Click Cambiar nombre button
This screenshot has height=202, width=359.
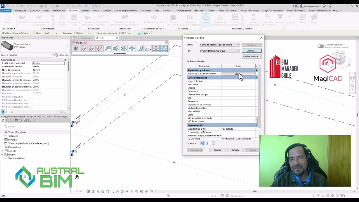click(x=251, y=56)
